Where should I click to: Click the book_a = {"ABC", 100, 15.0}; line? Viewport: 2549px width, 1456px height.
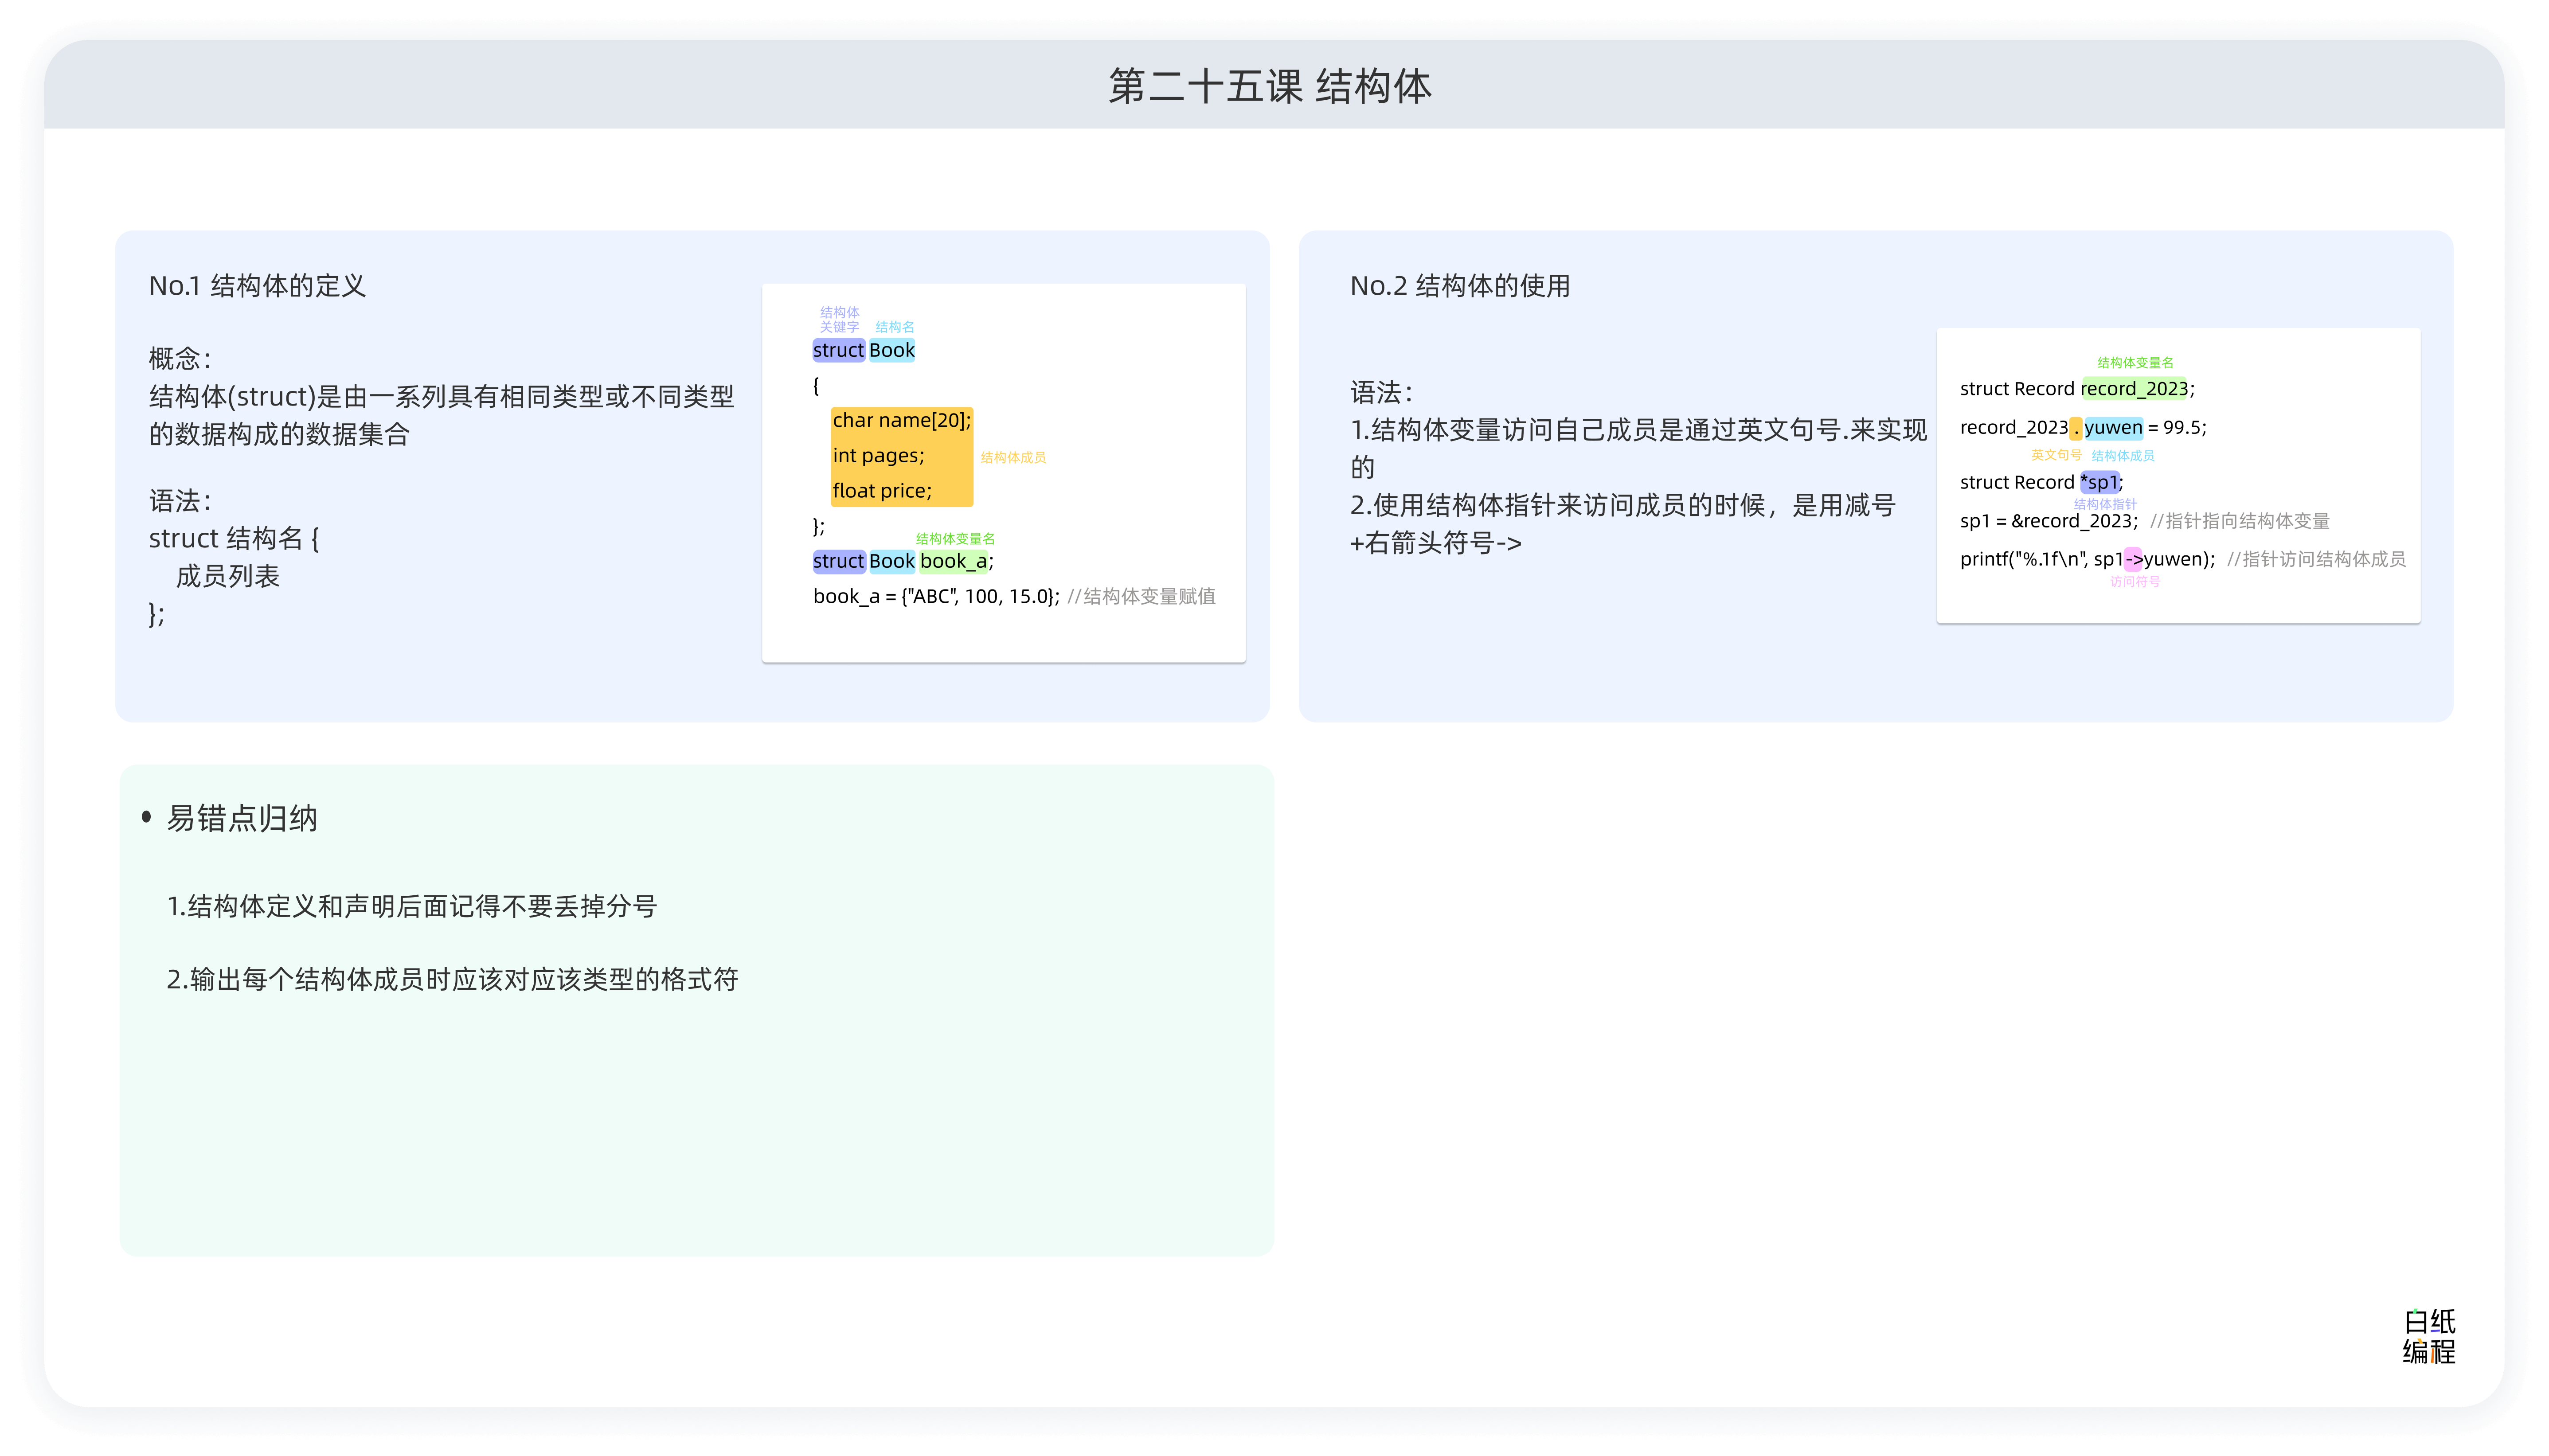[935, 597]
